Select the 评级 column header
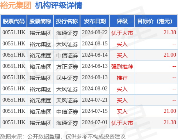The height and width of the screenshot is (140, 178). coord(122,21)
